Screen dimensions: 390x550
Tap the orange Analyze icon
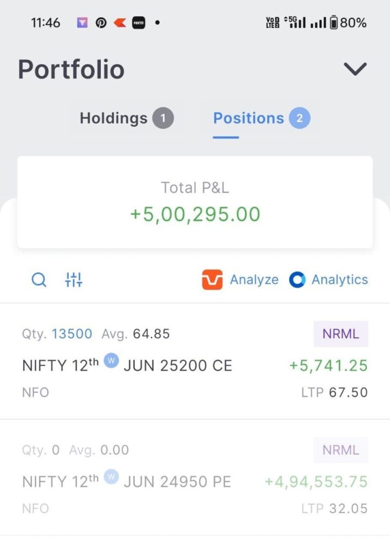tap(212, 280)
